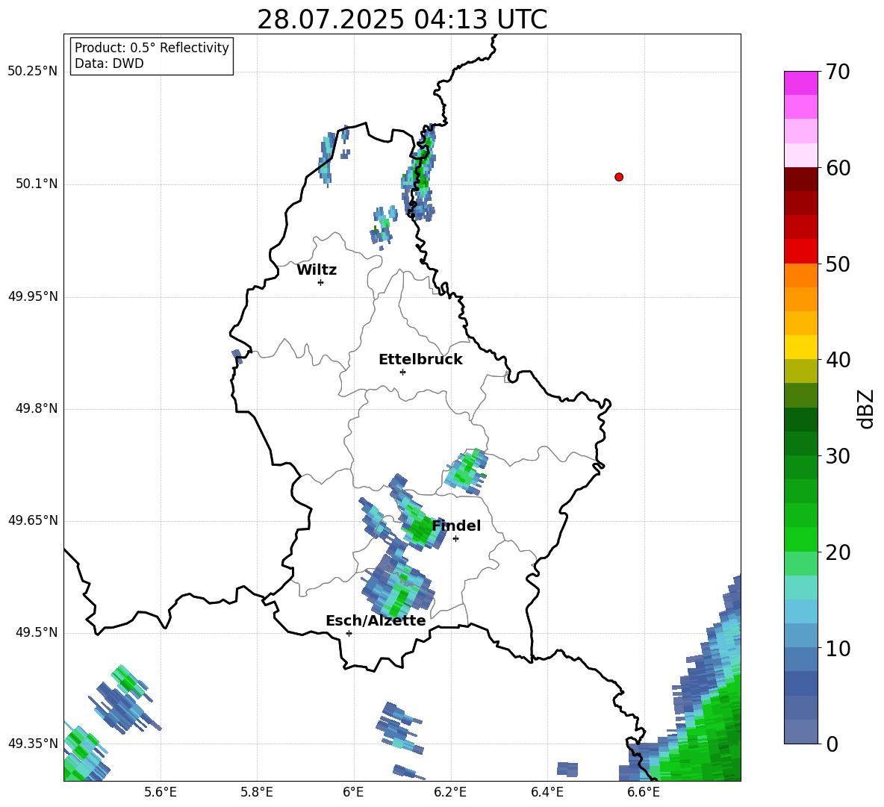Click the 70 value on the colorbar
This screenshot has height=807, width=884.
(x=838, y=72)
